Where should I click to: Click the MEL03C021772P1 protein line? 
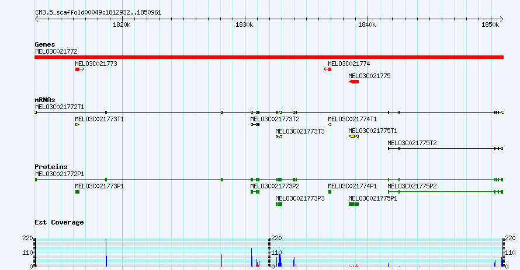(x=269, y=180)
